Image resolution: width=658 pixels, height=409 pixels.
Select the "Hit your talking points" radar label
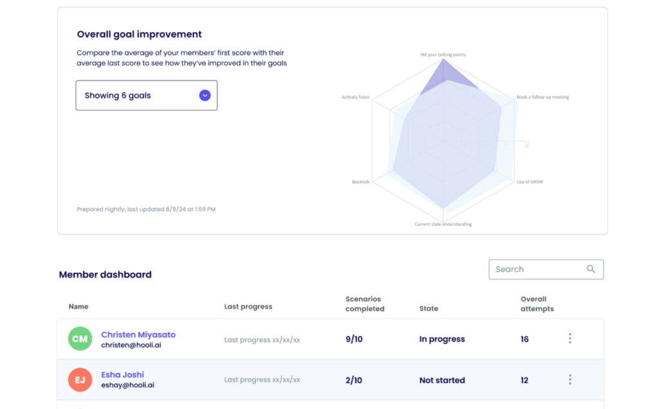443,55
